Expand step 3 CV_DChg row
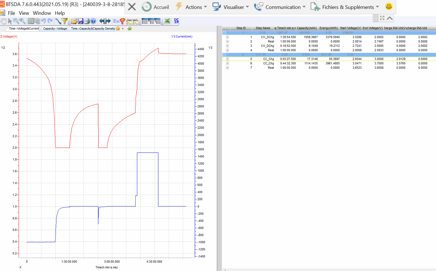436x271 pixels. pyautogui.click(x=227, y=46)
